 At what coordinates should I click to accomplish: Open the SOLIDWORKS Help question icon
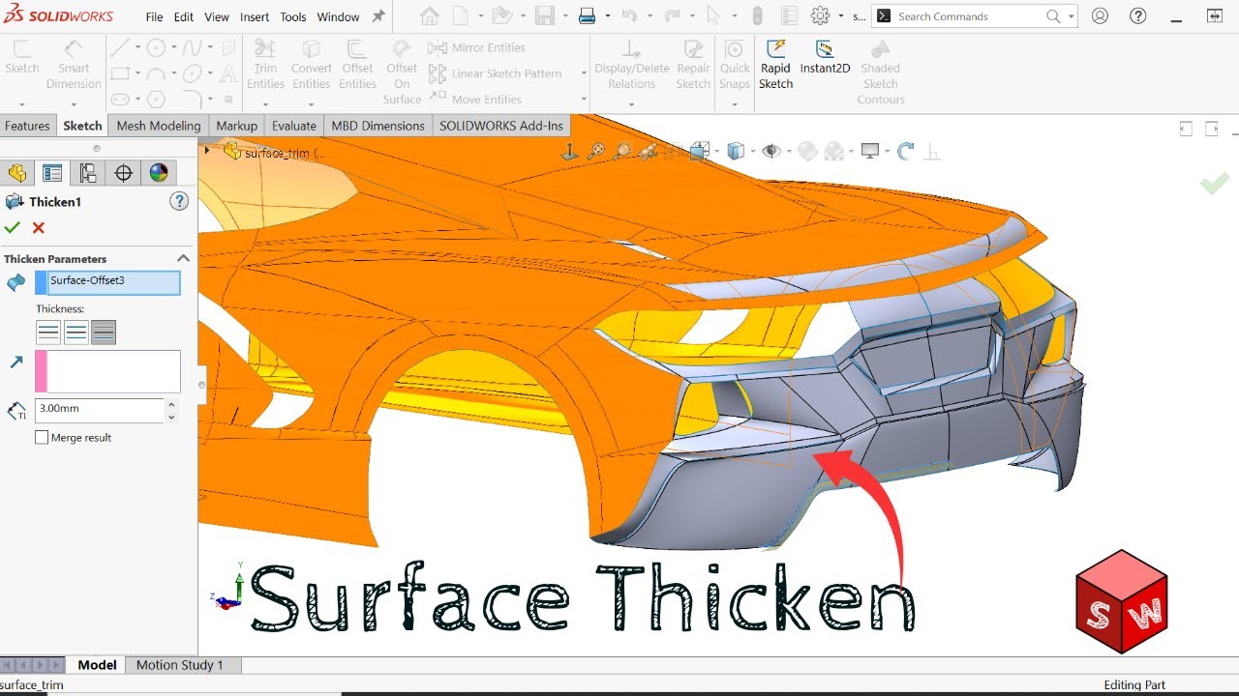click(1138, 15)
